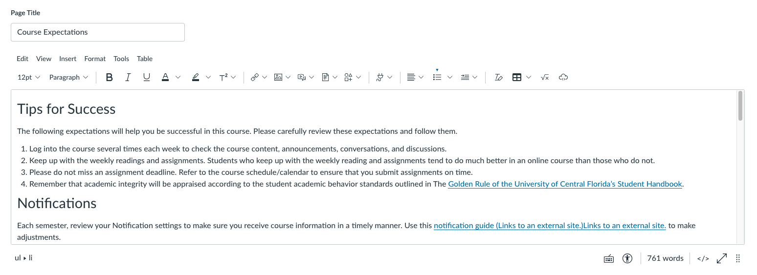Open the Golden Rule Student Handbook link
This screenshot has width=757, height=275.
[565, 184]
